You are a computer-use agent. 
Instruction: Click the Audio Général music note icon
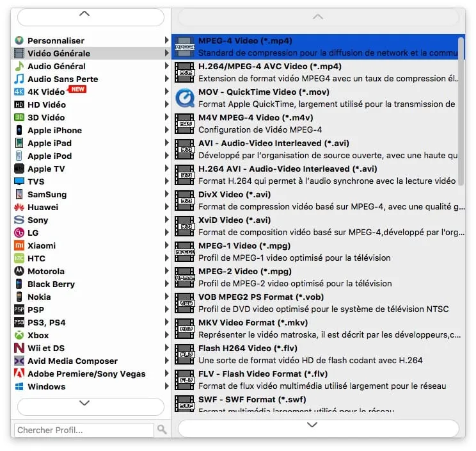click(x=19, y=66)
